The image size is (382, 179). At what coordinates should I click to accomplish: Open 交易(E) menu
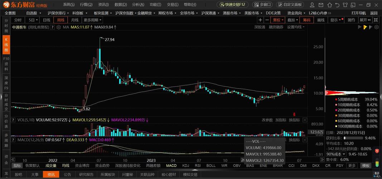[173, 4]
